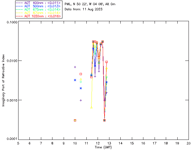The width and height of the screenshot is (194, 155).
Task: Click the 'Imaginary Part of Refractive index' axis label
Action: click(3, 80)
